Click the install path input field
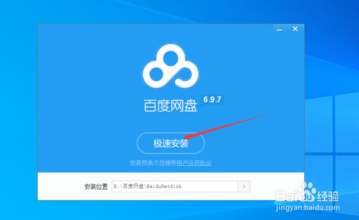359x220 pixels. click(x=175, y=187)
